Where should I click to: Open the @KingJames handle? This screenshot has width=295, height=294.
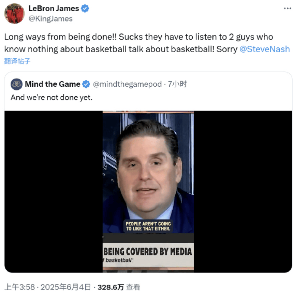pyautogui.click(x=51, y=19)
